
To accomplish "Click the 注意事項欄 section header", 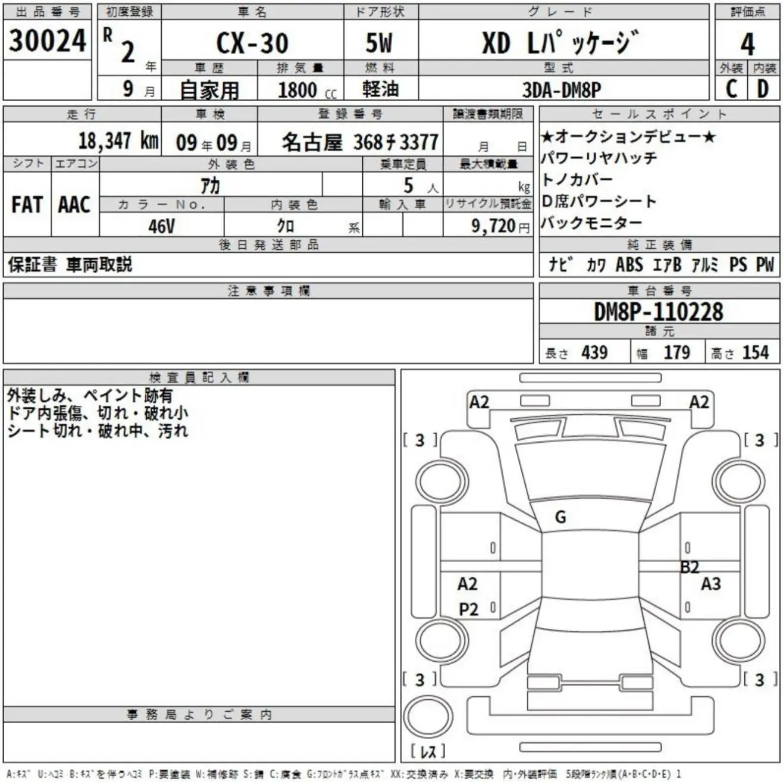I will tap(268, 291).
